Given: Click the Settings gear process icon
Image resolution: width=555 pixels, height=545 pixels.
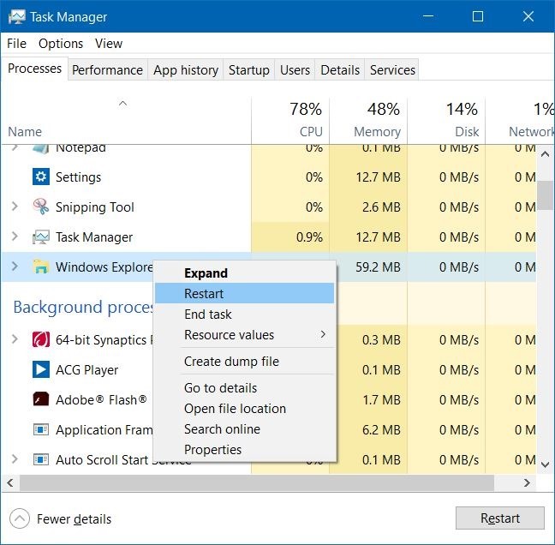Looking at the screenshot, I should tap(41, 177).
